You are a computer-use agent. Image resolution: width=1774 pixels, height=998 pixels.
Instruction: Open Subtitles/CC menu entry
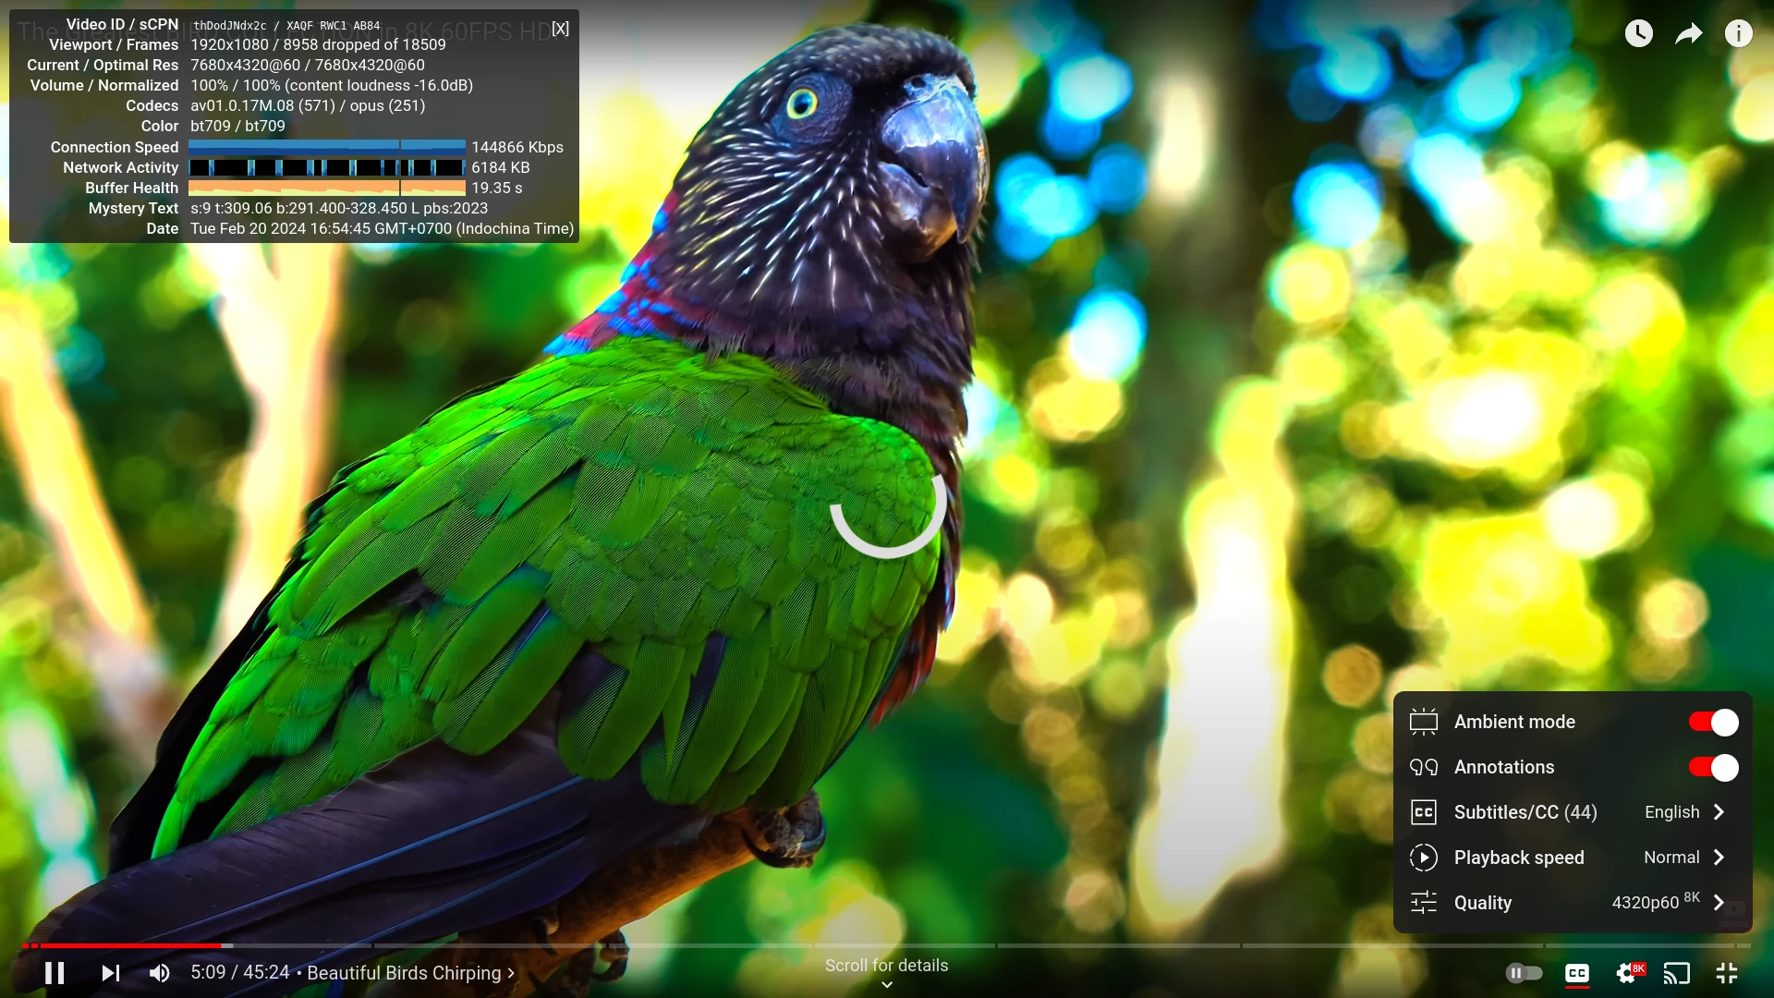pos(1573,812)
